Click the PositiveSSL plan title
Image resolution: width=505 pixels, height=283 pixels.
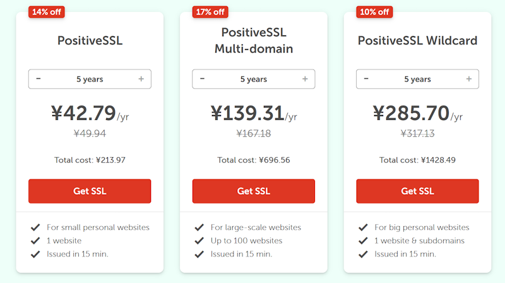[90, 41]
